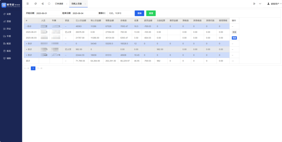
Task: Open the 超级用户 account dropdown
Action: pos(274,4)
